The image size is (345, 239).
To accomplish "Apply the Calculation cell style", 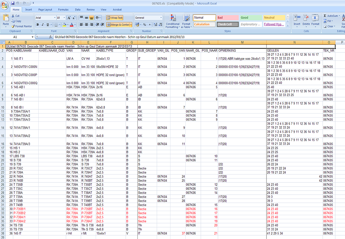I will pos(205,24).
